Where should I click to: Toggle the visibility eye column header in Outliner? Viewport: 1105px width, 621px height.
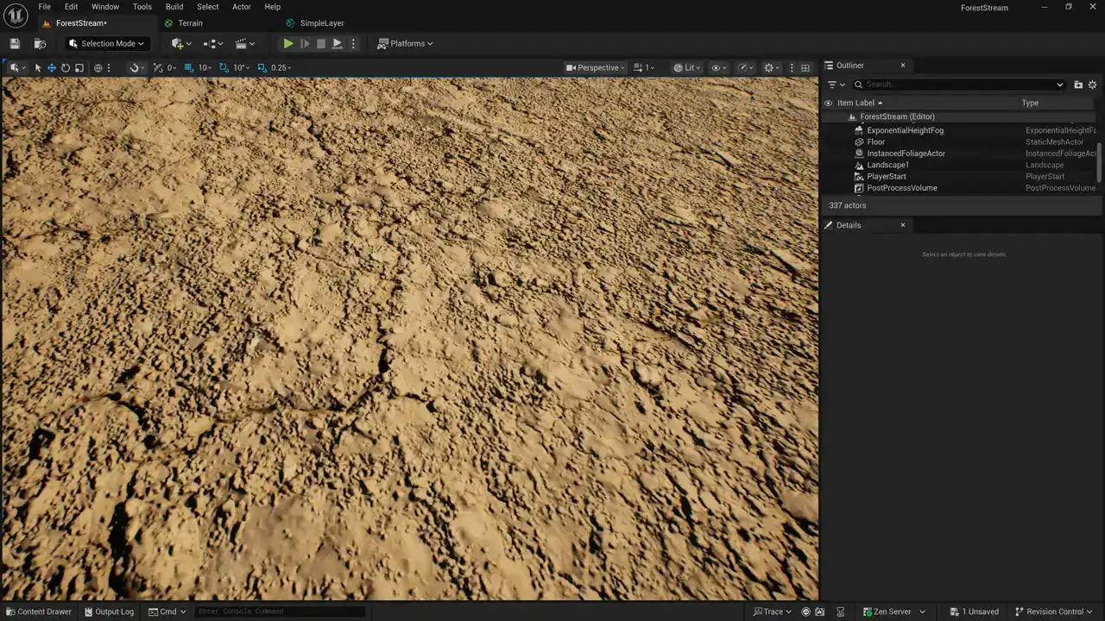(828, 103)
